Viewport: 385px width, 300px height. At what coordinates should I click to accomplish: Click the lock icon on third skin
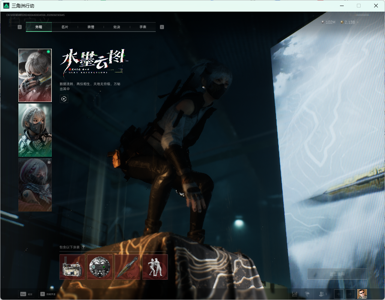pyautogui.click(x=49, y=162)
